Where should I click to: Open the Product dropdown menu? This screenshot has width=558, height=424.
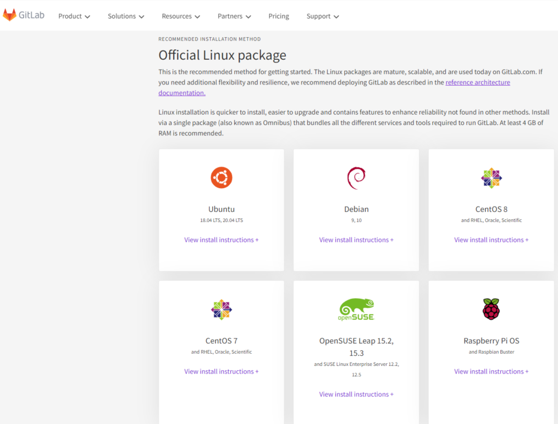click(74, 16)
